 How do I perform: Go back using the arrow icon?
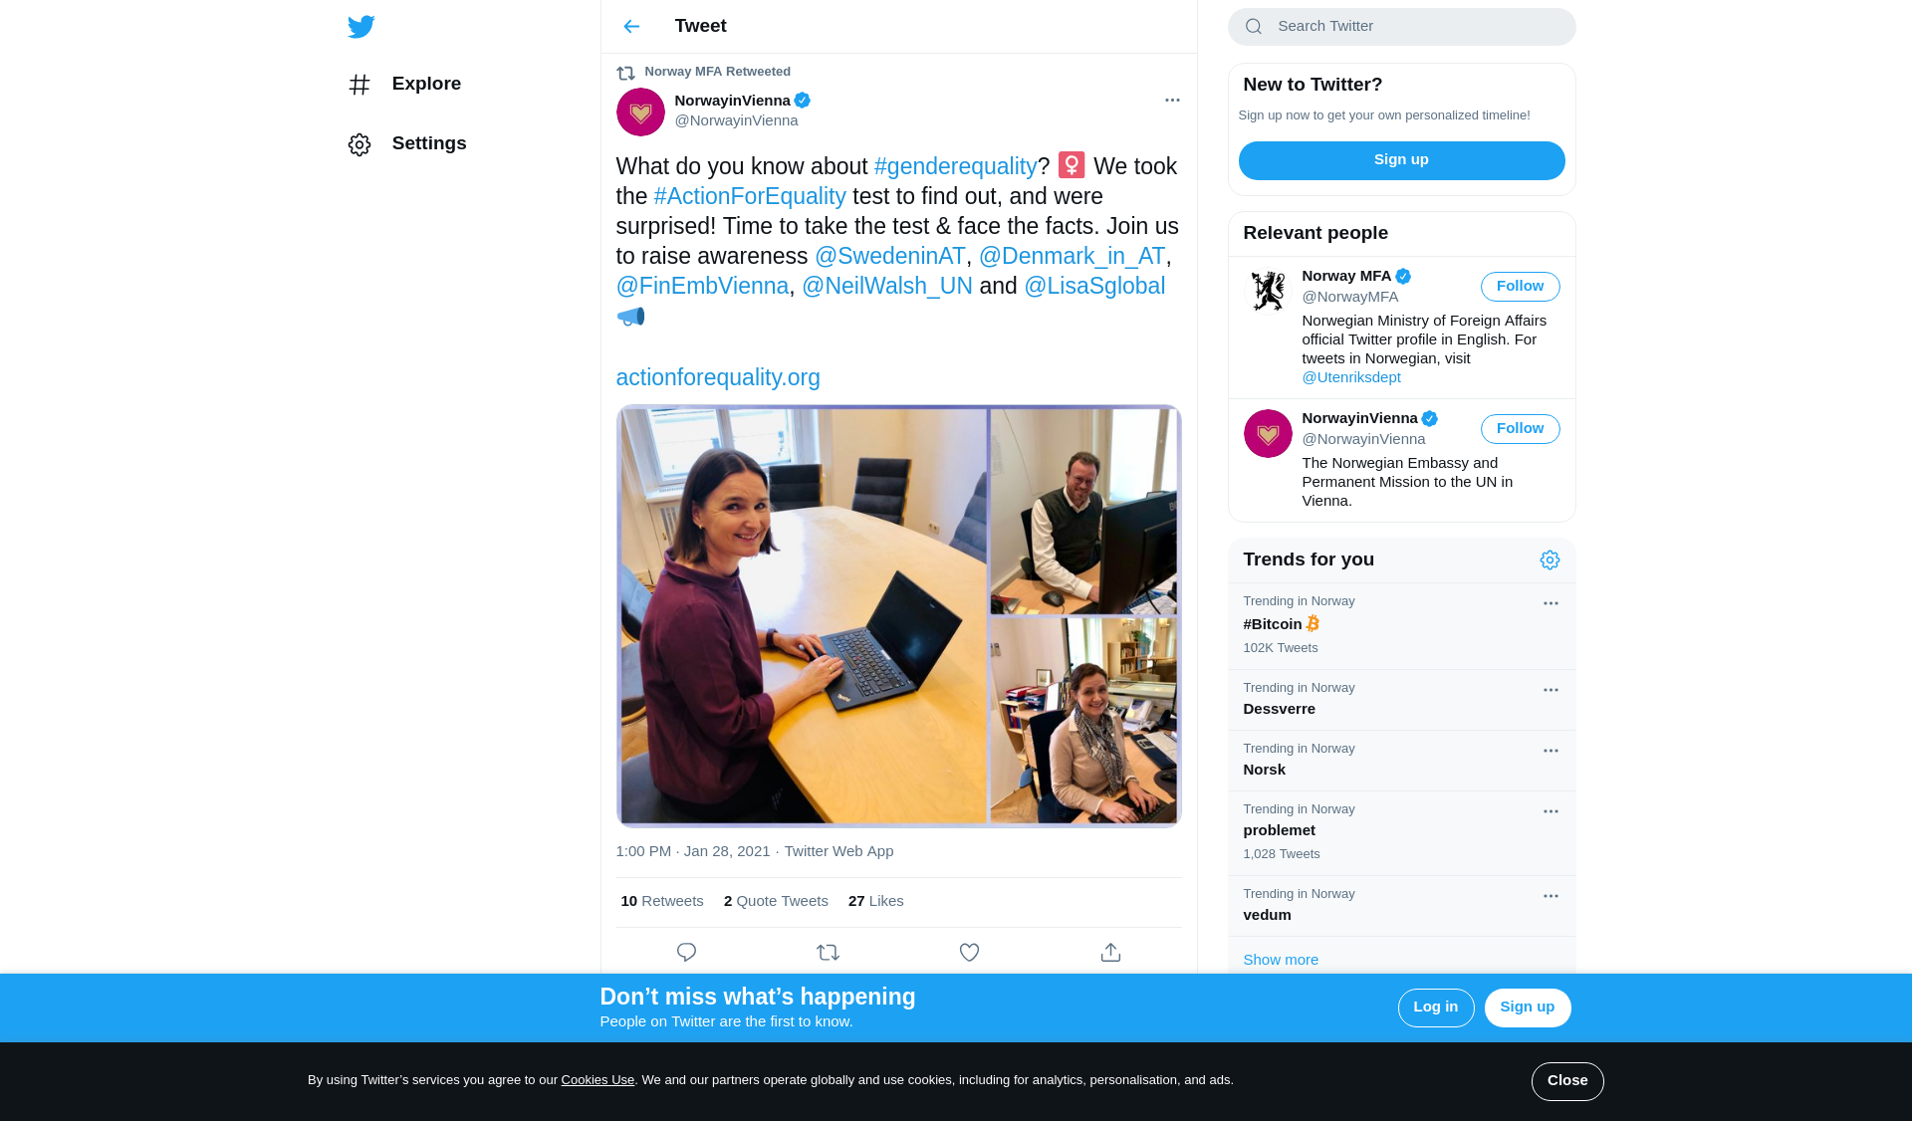[x=631, y=27]
